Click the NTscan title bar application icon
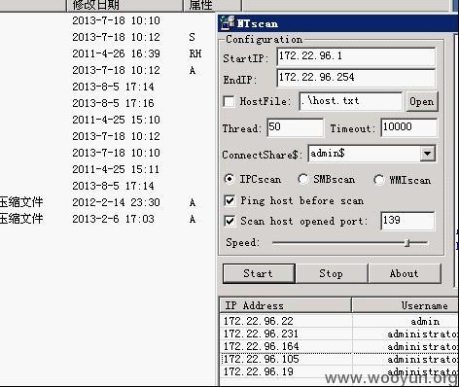This screenshot has width=459, height=387. 227,23
